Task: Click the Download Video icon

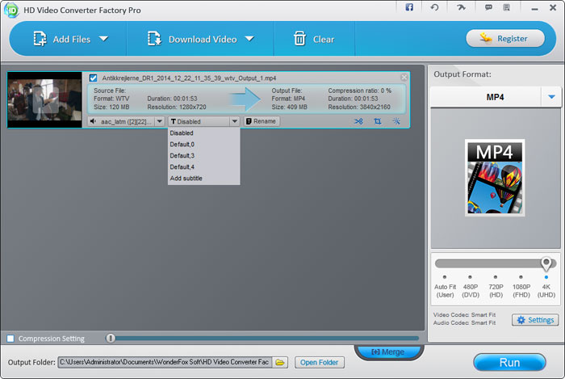Action: [154, 39]
